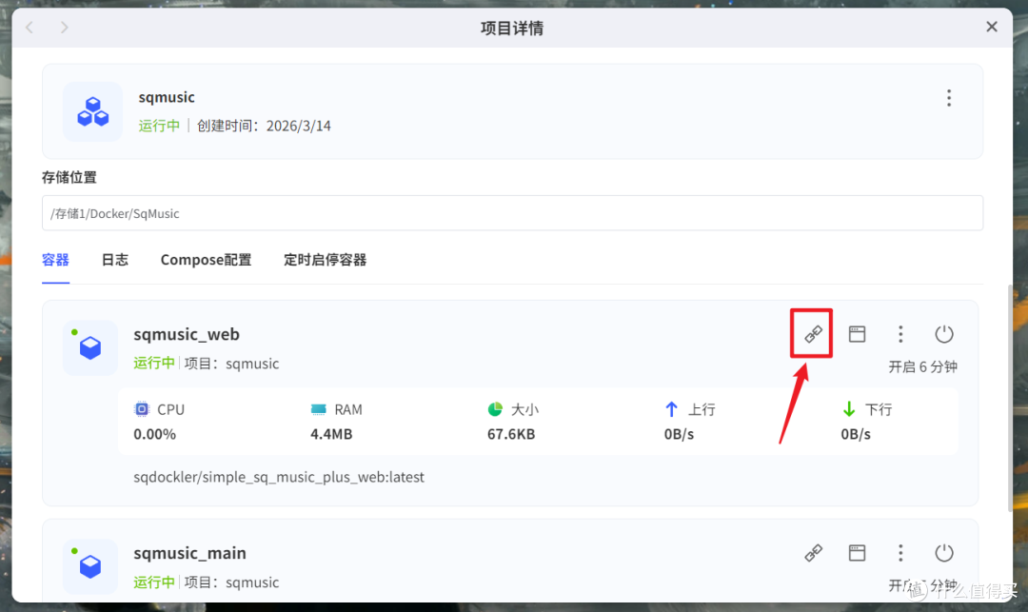Viewport: 1028px width, 612px height.
Task: Open more options menu for sqmusic_web
Action: tap(900, 334)
